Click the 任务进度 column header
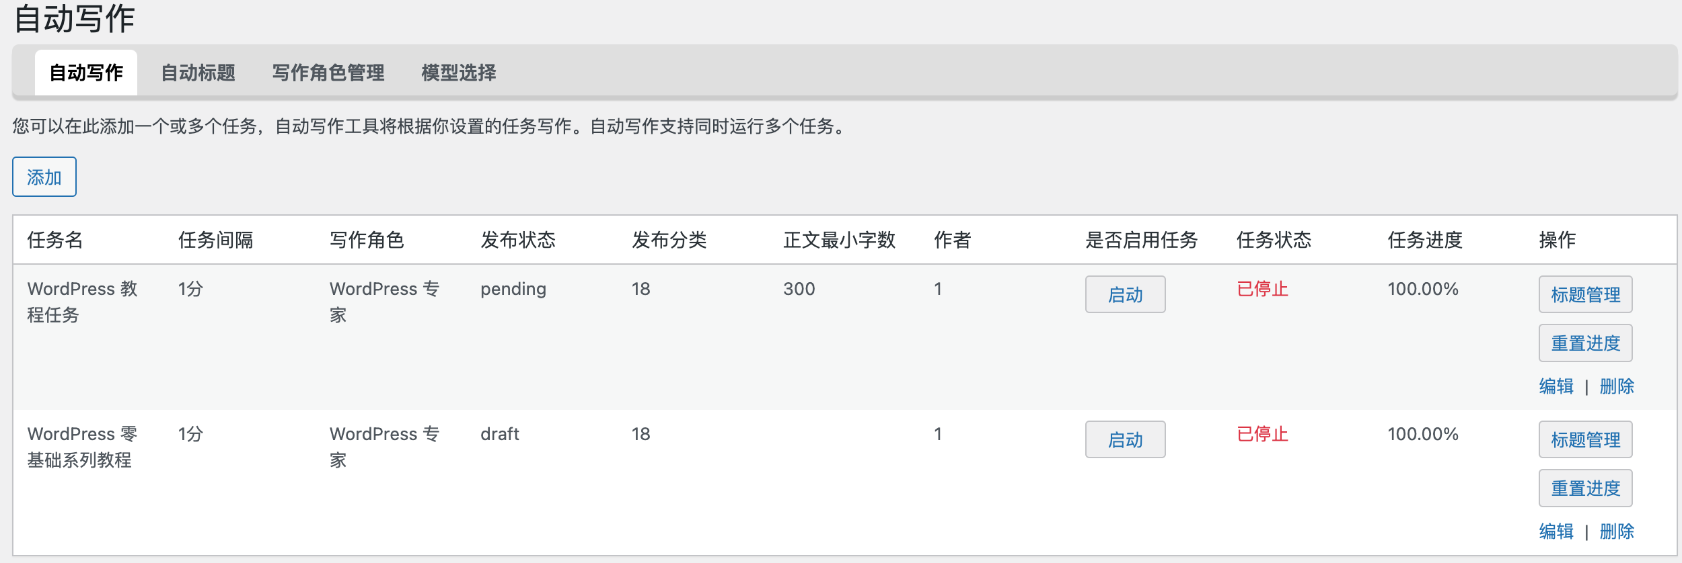The image size is (1682, 563). (x=1425, y=240)
